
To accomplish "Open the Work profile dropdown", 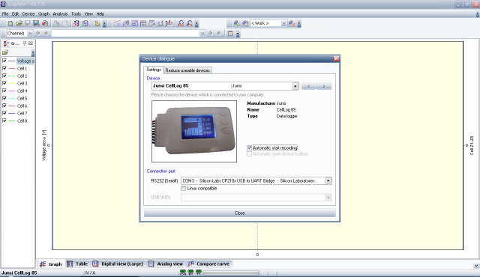I will coord(283,23).
